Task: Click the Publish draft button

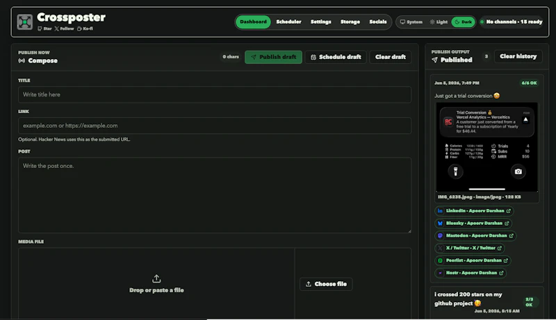Action: [x=273, y=57]
